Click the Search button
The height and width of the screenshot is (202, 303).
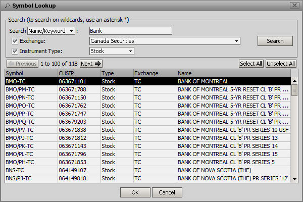[275, 41]
